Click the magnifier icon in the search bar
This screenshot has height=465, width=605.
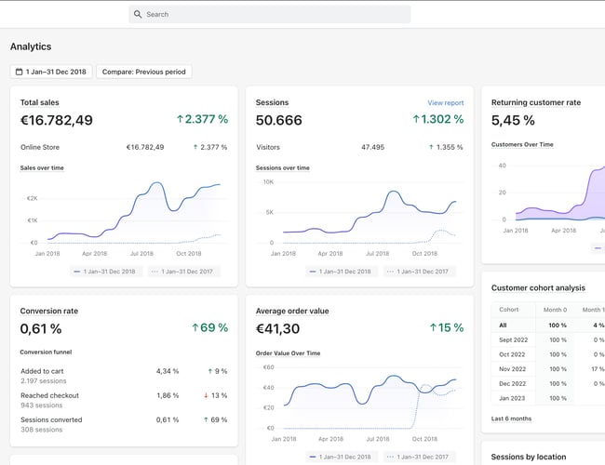click(138, 15)
